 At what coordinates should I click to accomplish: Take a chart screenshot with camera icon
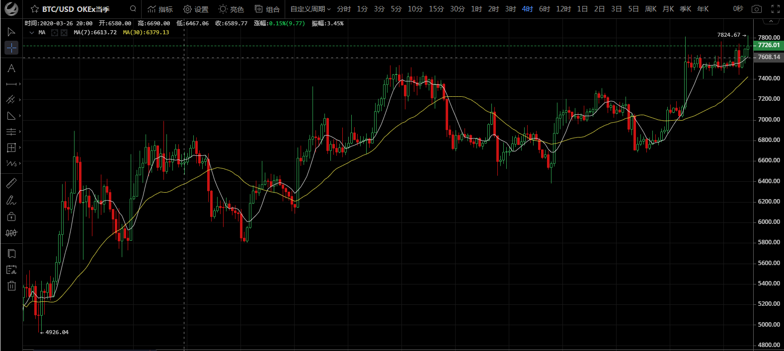tap(756, 9)
